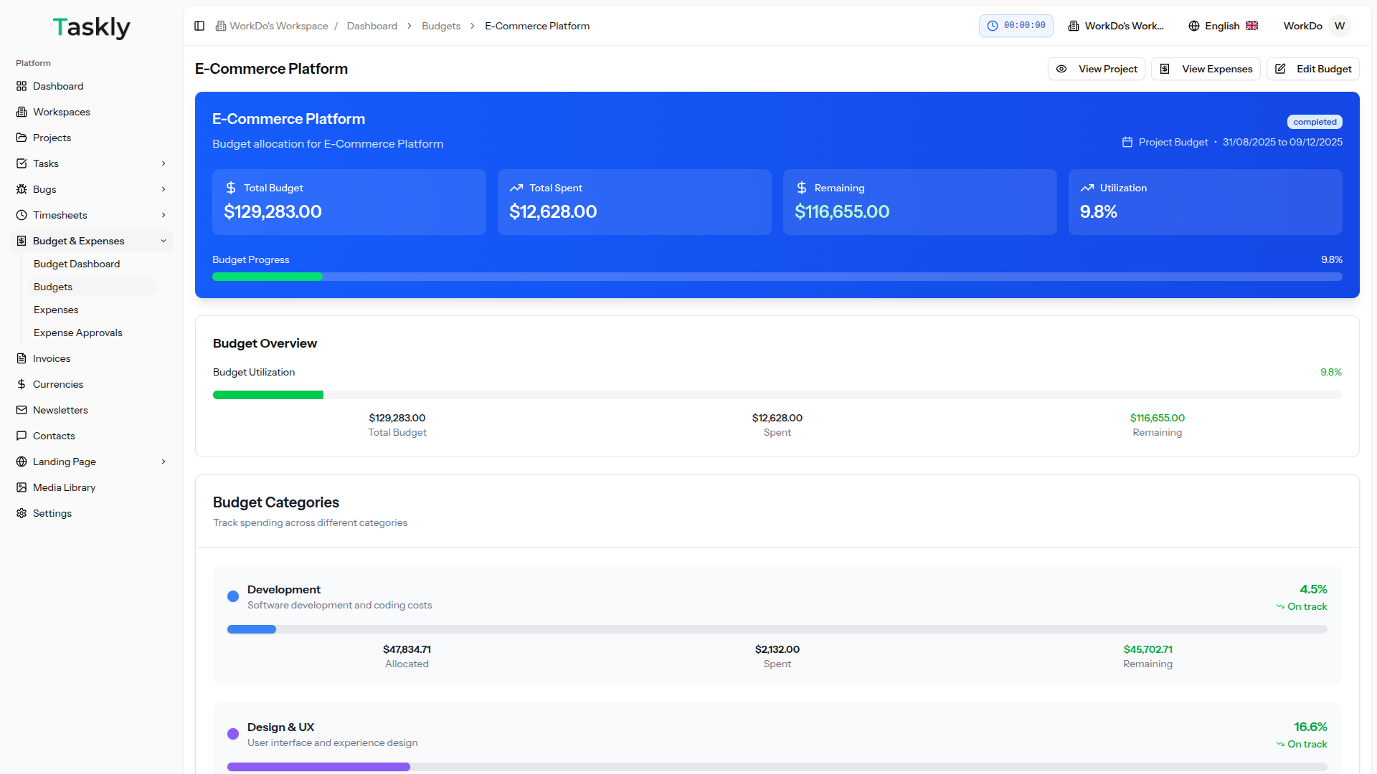
Task: Click the Newsletters envelope icon
Action: (22, 410)
